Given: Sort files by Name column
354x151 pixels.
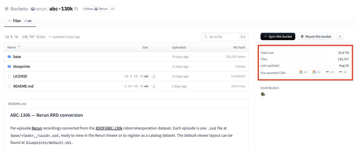Looking at the screenshot, I should tap(14, 47).
